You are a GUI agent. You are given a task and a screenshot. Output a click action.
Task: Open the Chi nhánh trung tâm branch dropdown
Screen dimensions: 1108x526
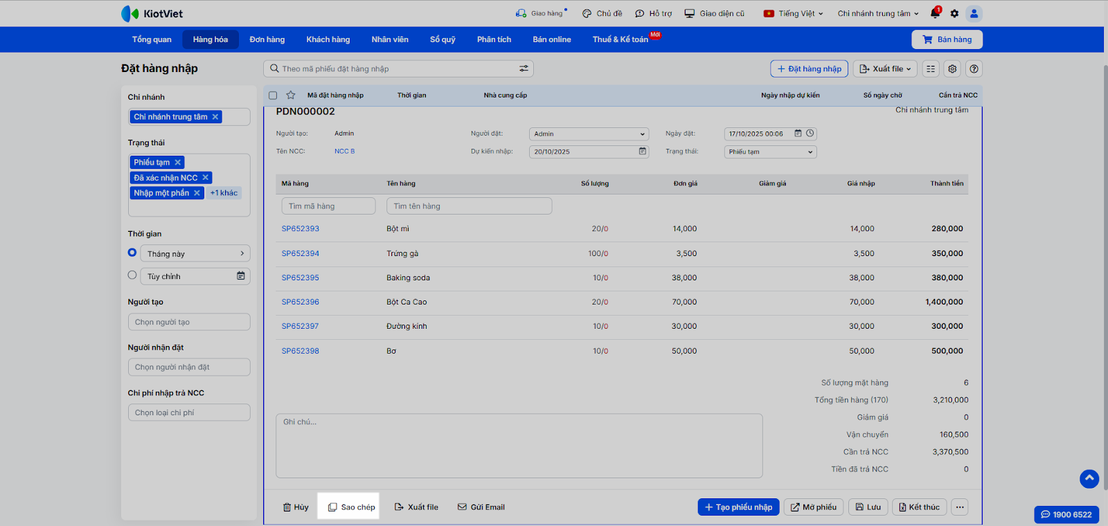[x=878, y=13]
